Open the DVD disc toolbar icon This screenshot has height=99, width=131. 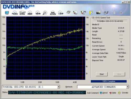tap(30, 13)
